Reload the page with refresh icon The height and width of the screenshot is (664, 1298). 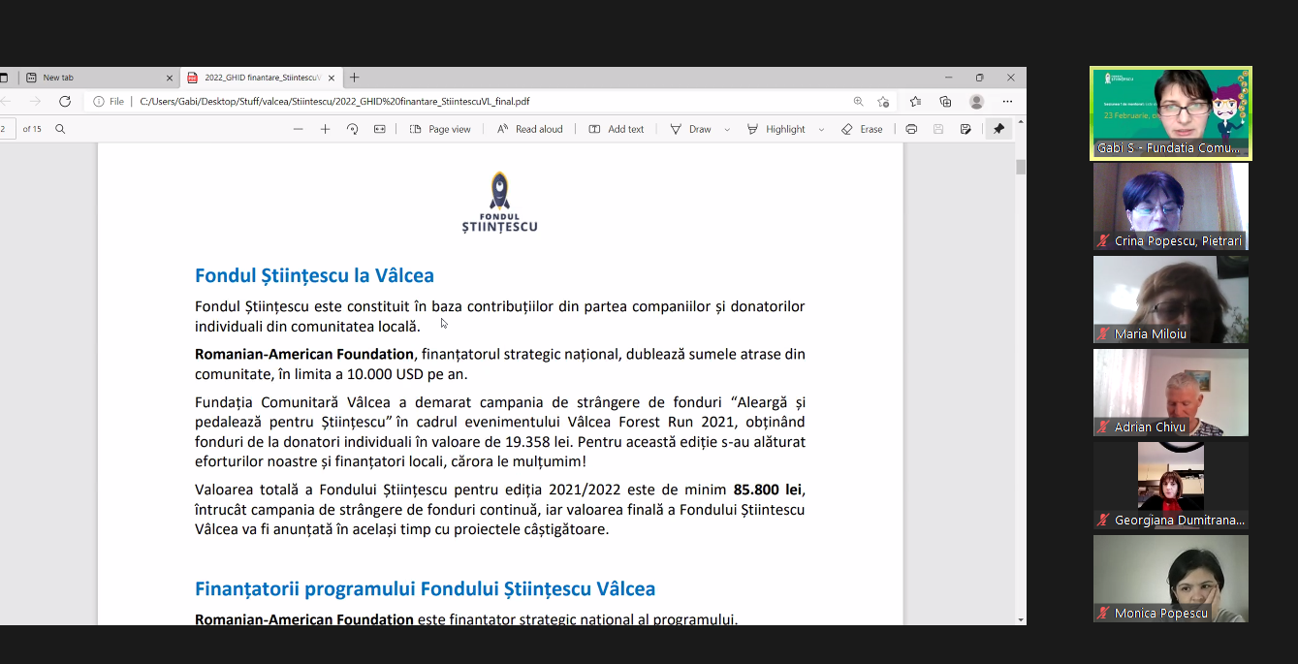tap(65, 101)
